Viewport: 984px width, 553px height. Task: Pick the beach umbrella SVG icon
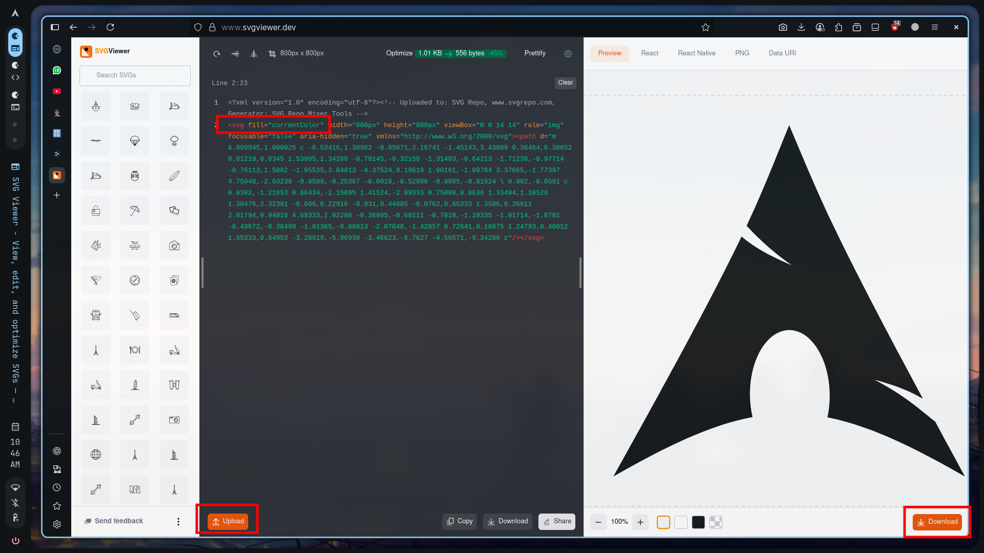[135, 211]
